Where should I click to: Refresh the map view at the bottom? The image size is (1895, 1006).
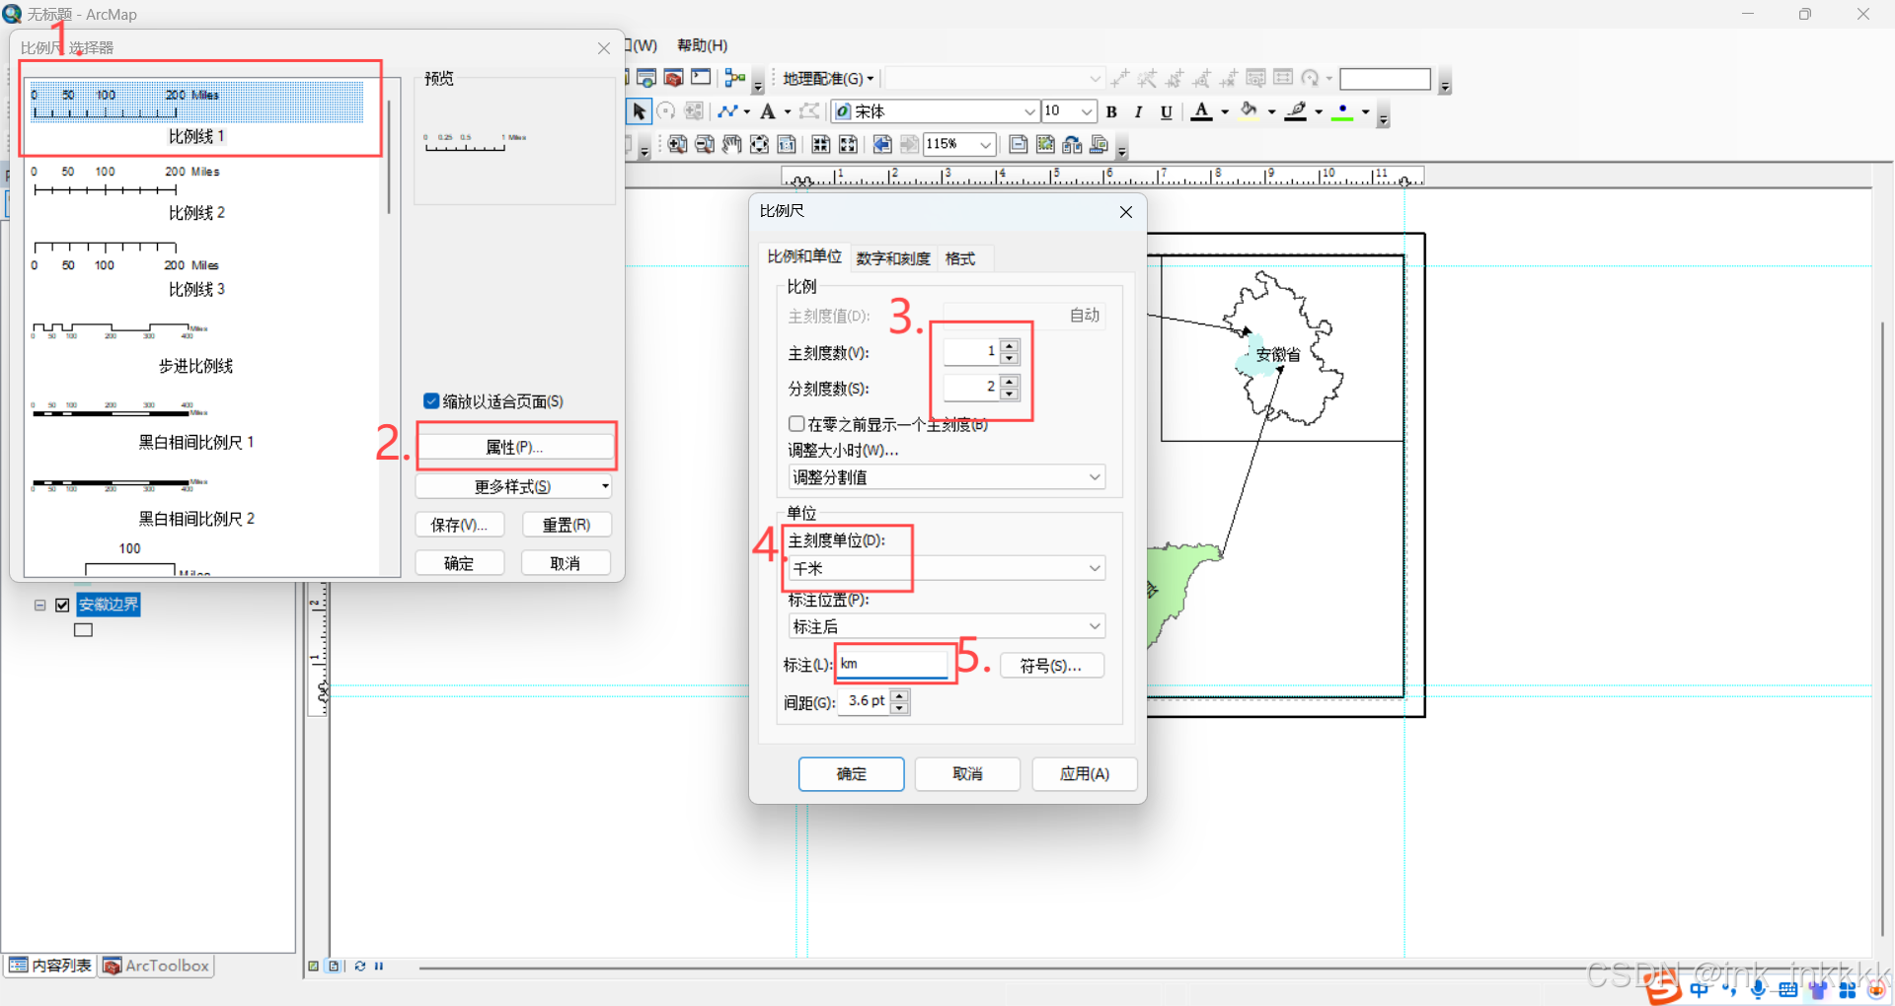pyautogui.click(x=360, y=967)
